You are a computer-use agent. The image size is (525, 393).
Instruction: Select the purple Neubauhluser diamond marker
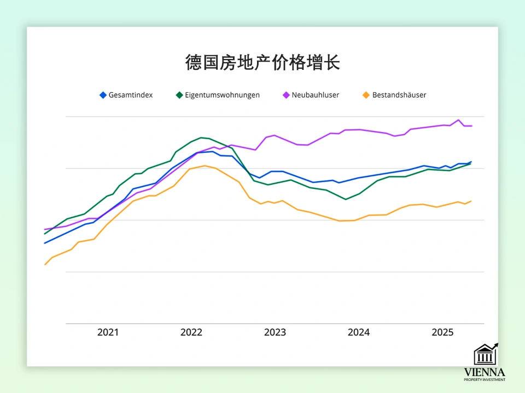tap(285, 94)
